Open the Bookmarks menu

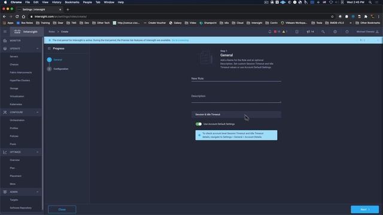pyautogui.click(x=72, y=2)
